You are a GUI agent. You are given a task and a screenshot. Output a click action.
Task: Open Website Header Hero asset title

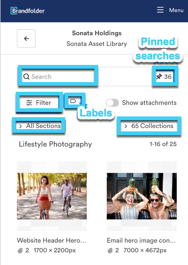[x=52, y=240]
